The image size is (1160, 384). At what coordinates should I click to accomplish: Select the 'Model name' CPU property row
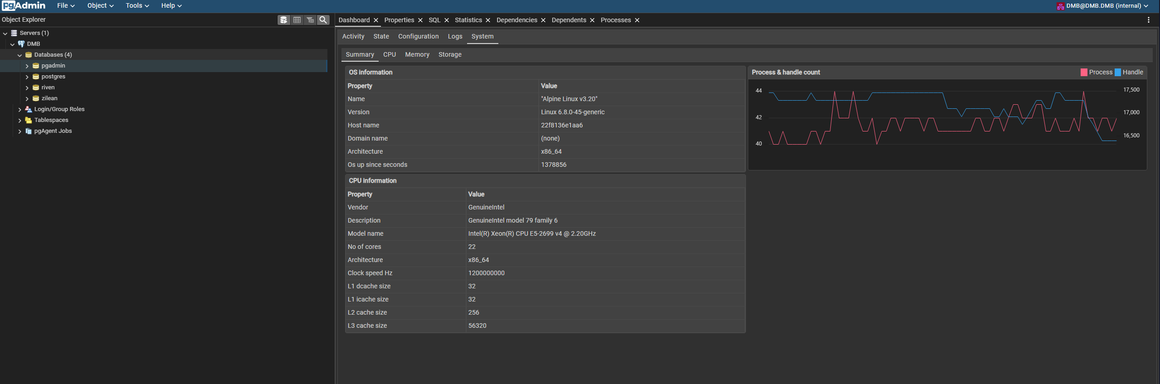point(546,233)
